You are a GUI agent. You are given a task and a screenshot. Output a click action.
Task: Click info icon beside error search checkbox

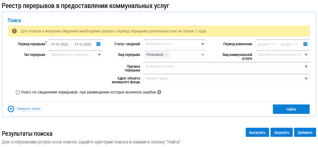(x=159, y=92)
